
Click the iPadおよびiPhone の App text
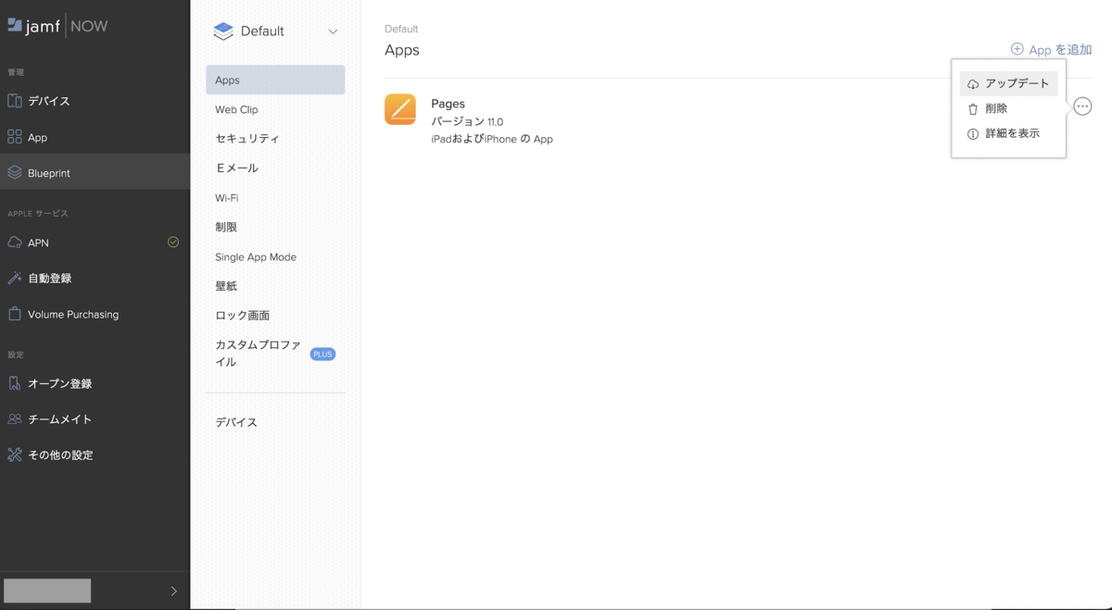(492, 139)
